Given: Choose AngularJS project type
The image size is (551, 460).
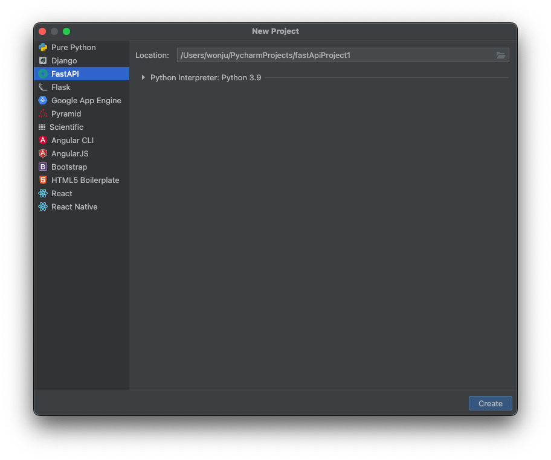Looking at the screenshot, I should tap(82, 153).
